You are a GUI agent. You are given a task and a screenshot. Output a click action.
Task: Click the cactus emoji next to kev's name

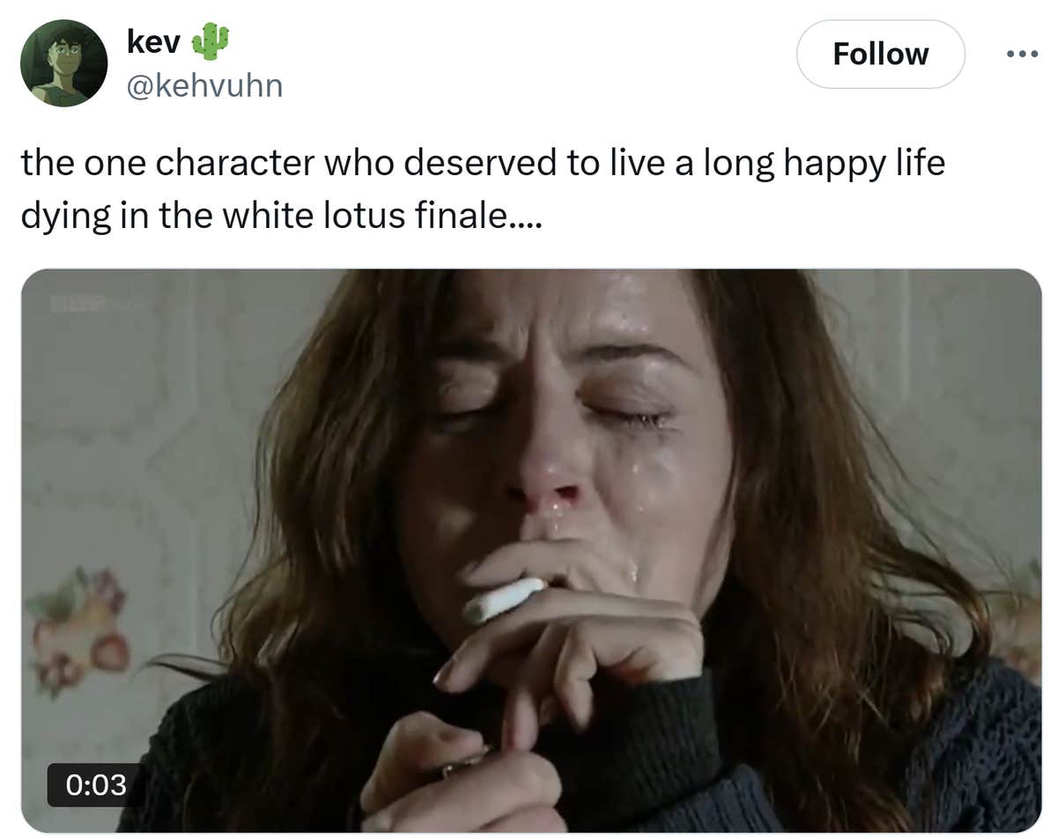213,39
